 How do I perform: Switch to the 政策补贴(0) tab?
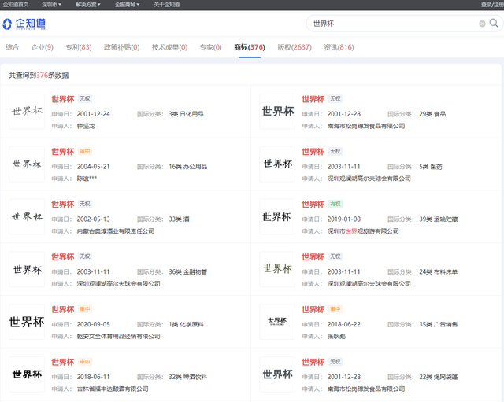[x=121, y=47]
